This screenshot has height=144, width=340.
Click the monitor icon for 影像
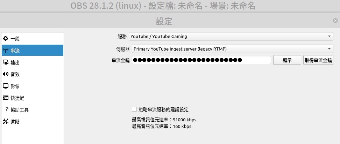5,86
